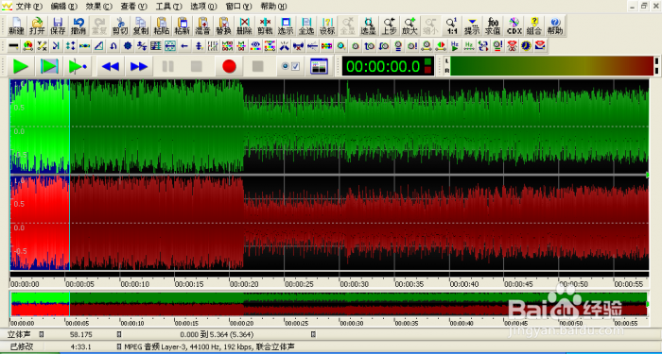Click the red right channel waveform

coord(329,224)
